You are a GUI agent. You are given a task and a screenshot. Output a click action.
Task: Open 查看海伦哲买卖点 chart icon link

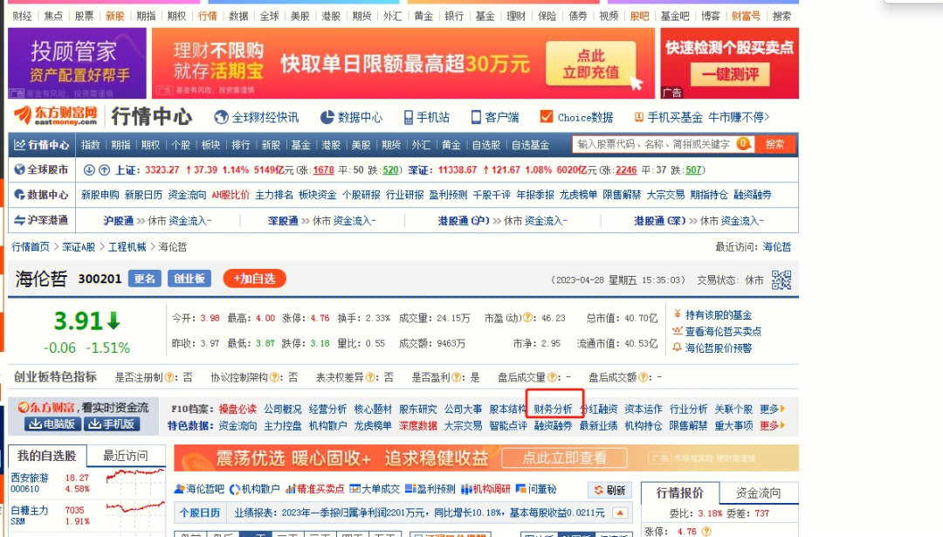point(678,331)
